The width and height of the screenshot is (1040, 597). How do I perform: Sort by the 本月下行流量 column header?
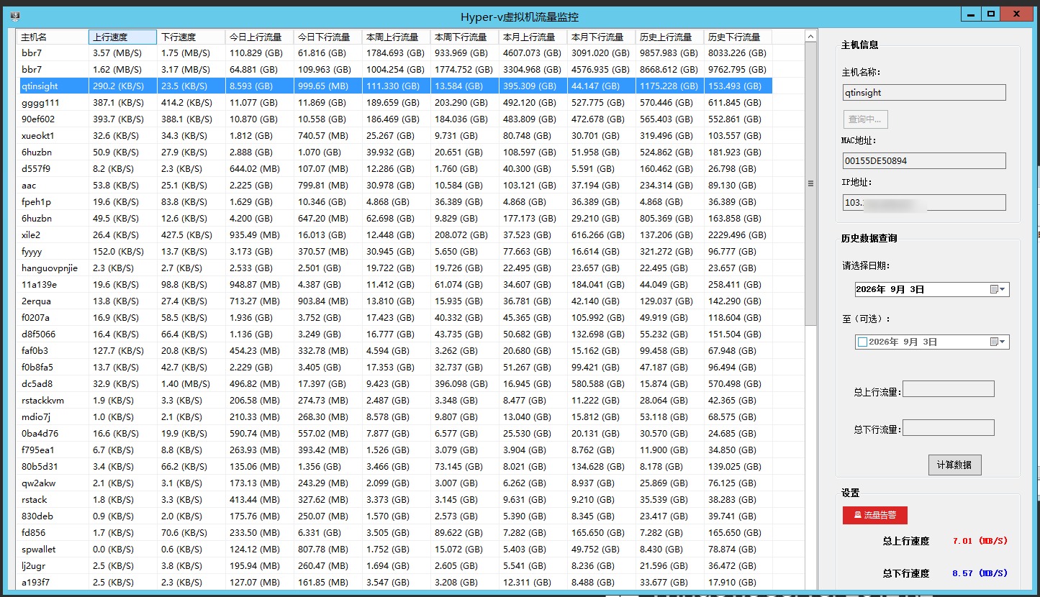tap(601, 37)
